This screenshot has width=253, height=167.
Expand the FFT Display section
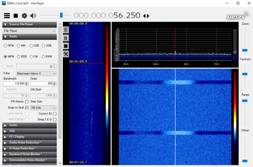pyautogui.click(x=30, y=137)
